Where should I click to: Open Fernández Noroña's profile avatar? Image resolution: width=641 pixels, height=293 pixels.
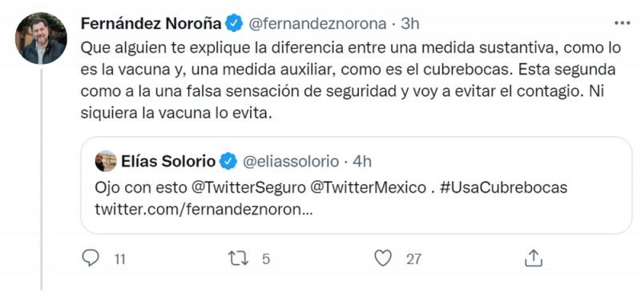coord(41,38)
